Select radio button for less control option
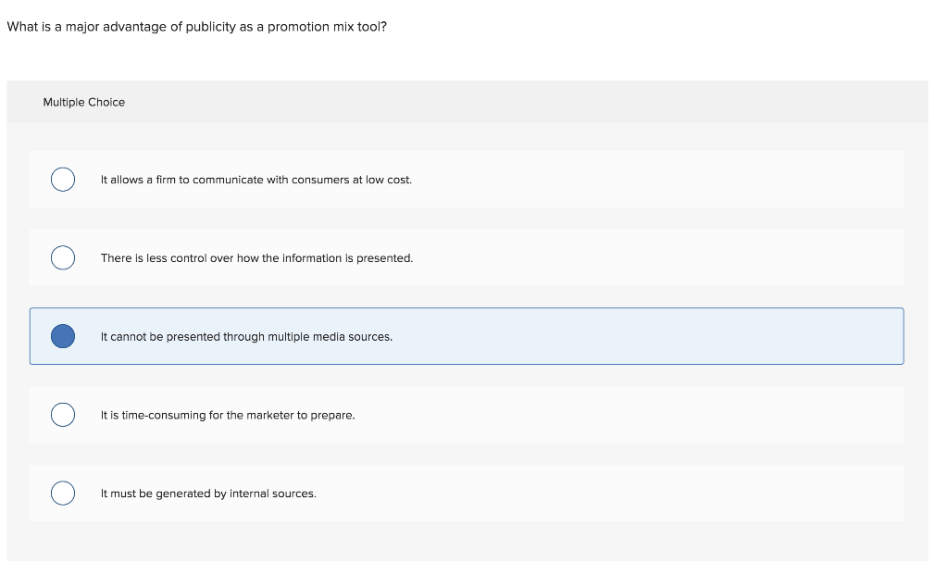The image size is (948, 575). 63,257
